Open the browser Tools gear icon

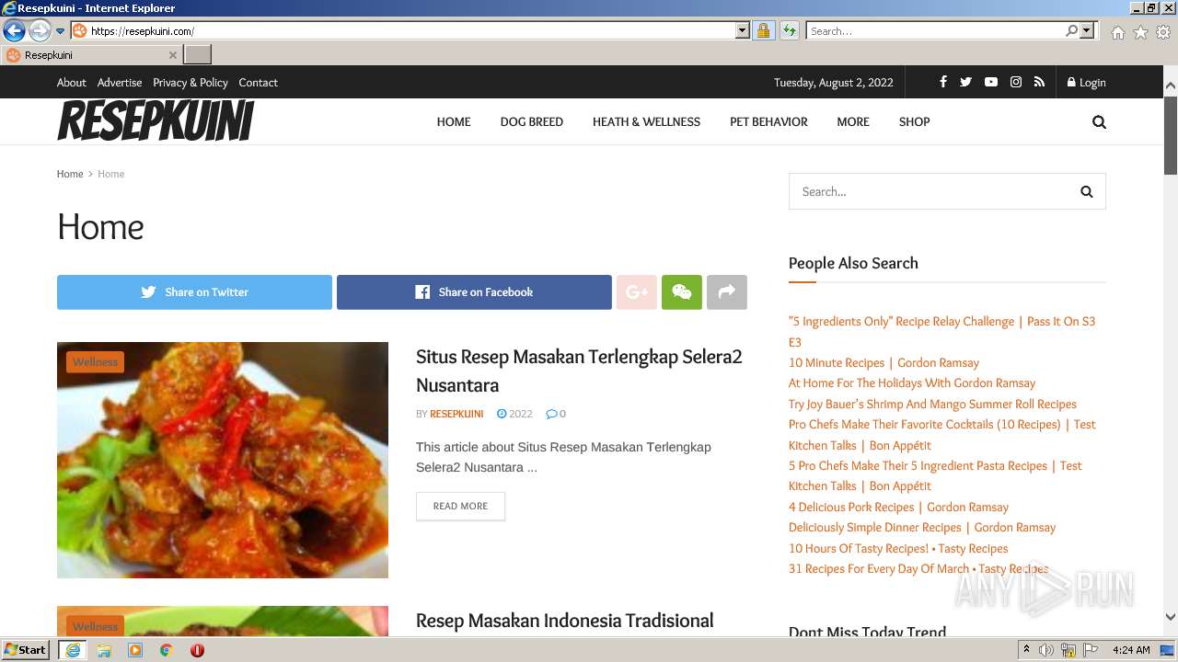[1163, 32]
